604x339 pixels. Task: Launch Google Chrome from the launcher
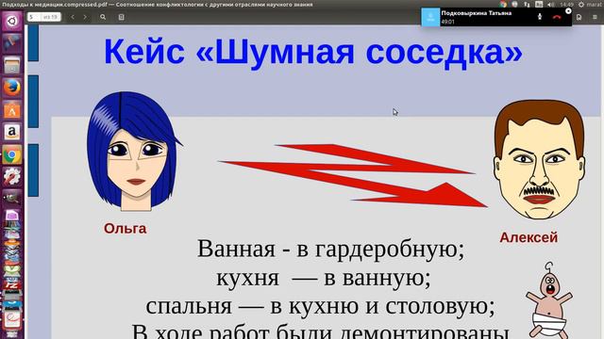point(12,154)
